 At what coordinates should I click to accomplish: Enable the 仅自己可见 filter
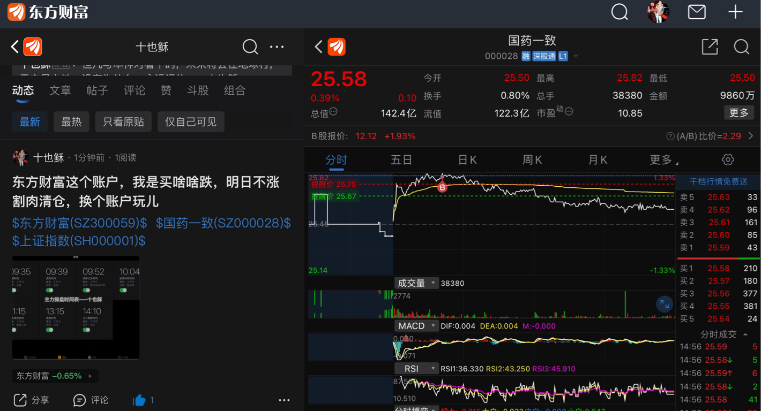point(191,122)
